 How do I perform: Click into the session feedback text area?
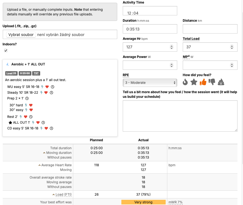click(x=180, y=116)
